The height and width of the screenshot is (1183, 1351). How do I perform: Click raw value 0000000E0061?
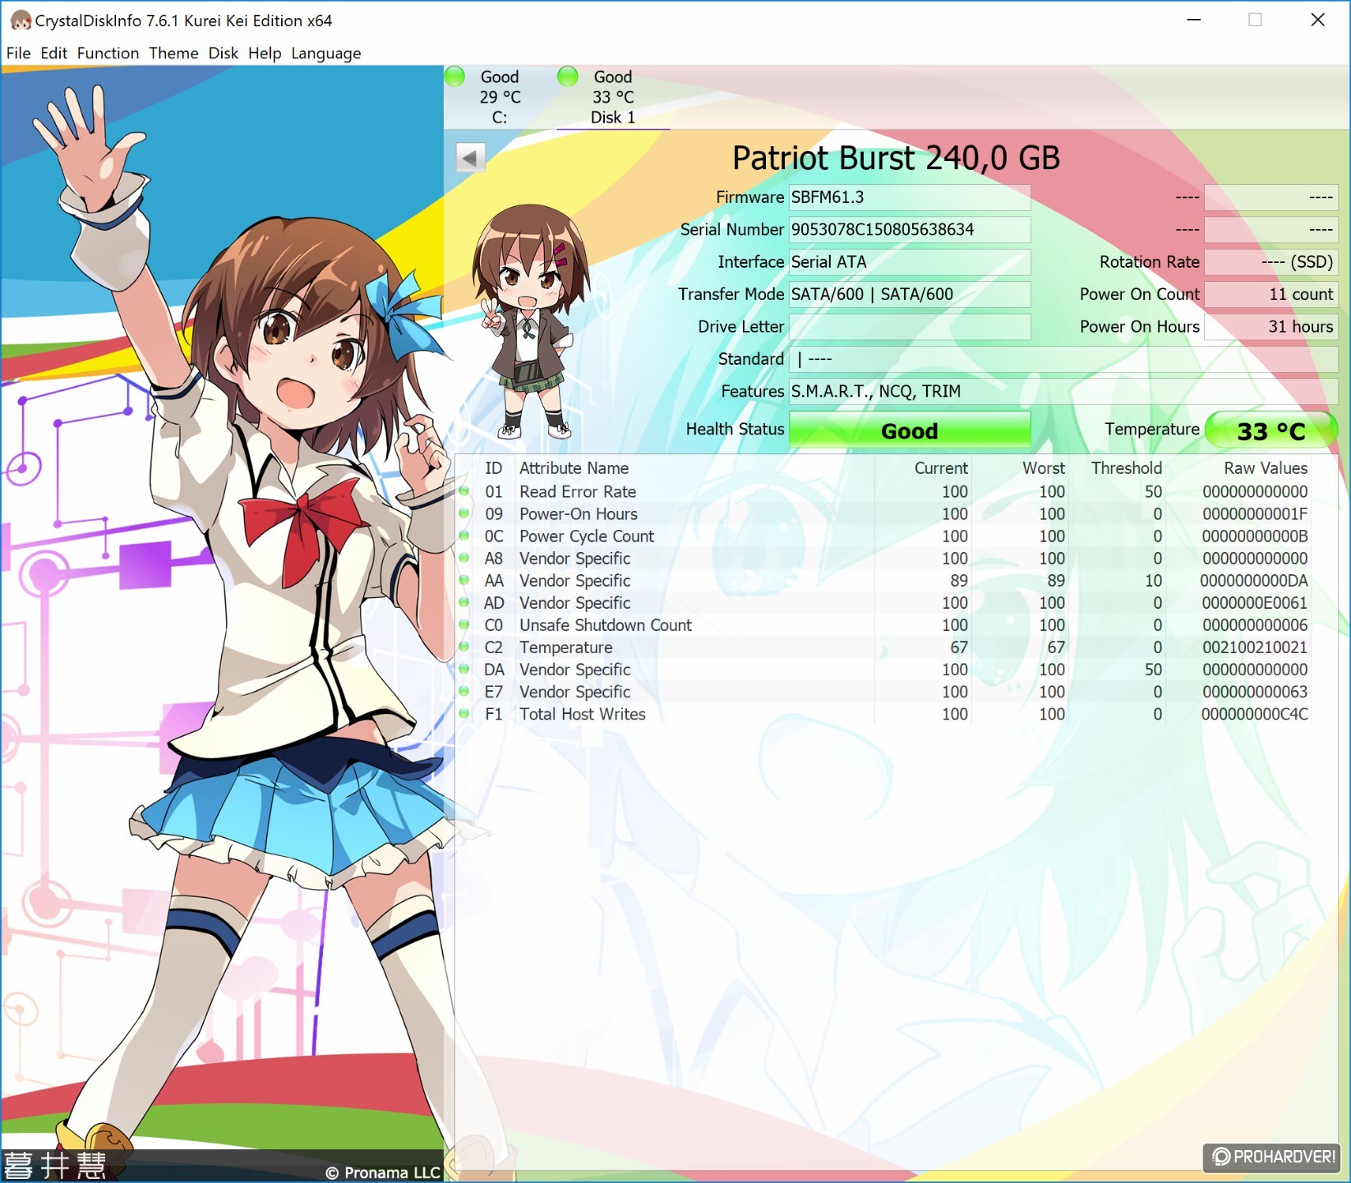coord(1255,602)
